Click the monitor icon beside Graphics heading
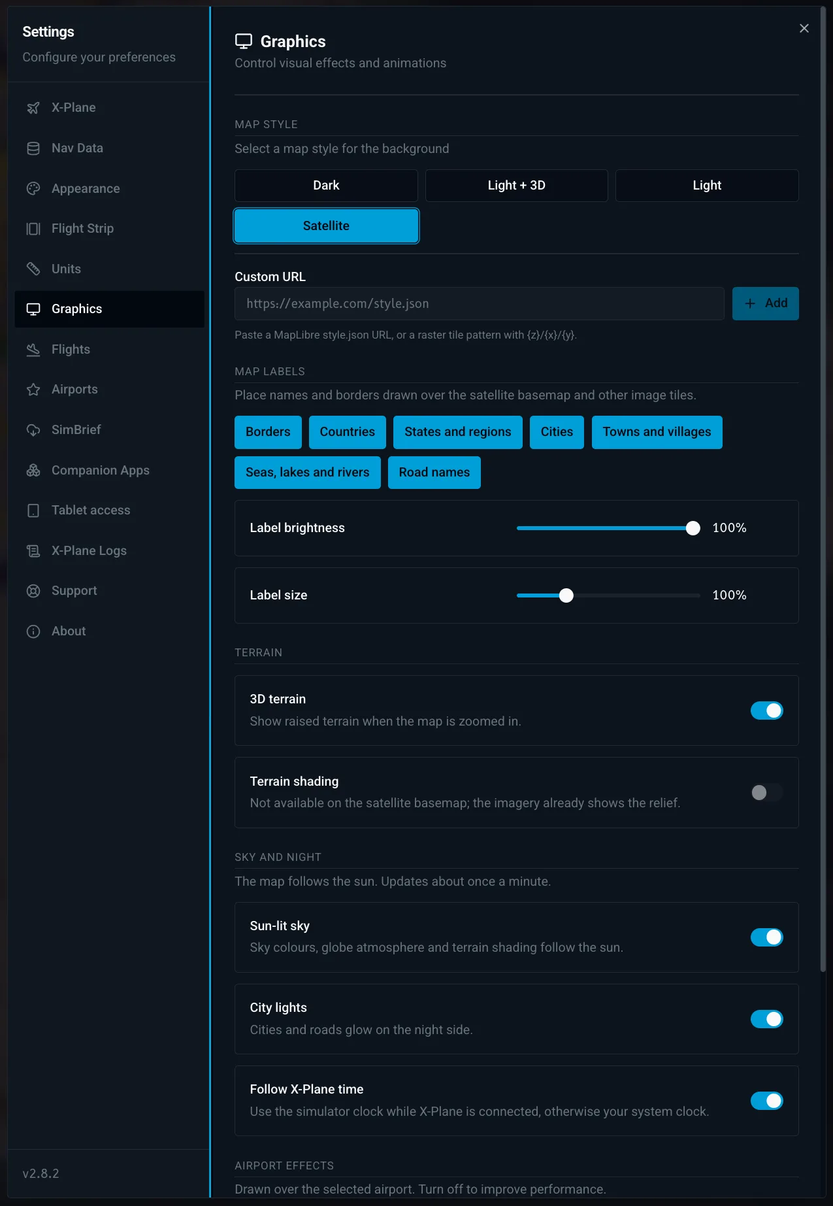The image size is (833, 1206). pos(244,41)
